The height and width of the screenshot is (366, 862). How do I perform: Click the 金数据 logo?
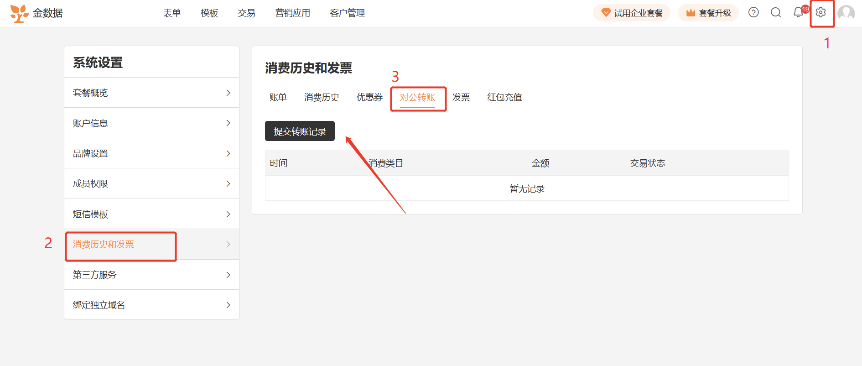point(36,13)
